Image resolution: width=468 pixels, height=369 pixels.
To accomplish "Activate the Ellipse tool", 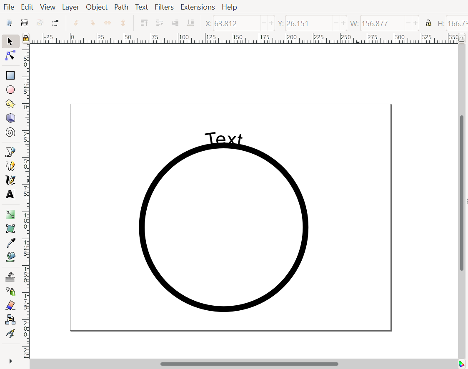I will [x=10, y=90].
